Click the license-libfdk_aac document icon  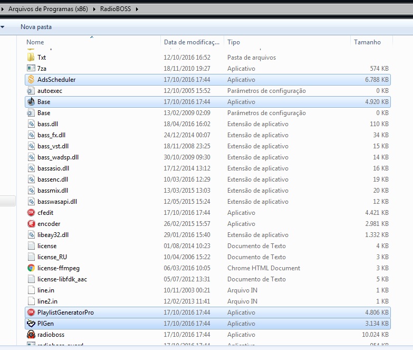coord(31,279)
